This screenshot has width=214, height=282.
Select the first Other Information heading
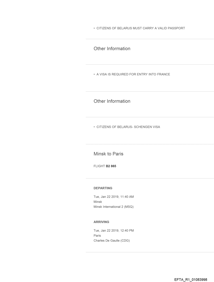click(112, 49)
